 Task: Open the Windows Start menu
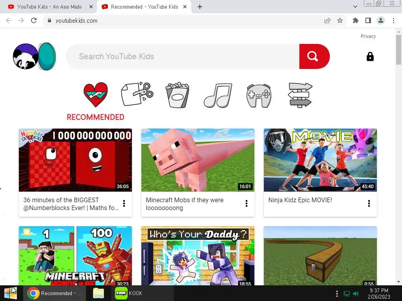click(x=11, y=293)
